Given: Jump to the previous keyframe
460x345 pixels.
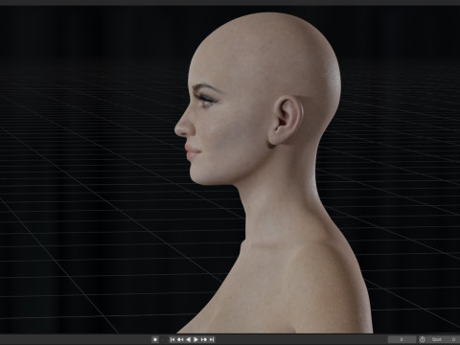Looking at the screenshot, I should pos(180,339).
